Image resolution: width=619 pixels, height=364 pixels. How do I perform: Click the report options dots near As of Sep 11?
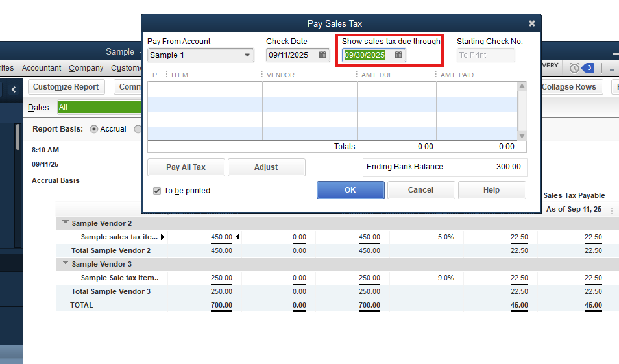(612, 211)
